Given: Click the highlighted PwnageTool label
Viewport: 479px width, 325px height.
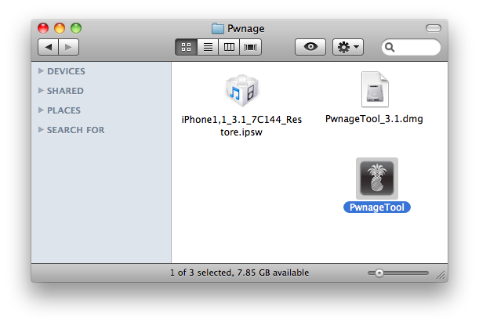Looking at the screenshot, I should 376,208.
